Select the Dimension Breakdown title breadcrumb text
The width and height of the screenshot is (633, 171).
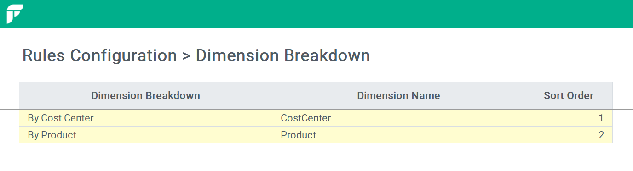click(283, 55)
